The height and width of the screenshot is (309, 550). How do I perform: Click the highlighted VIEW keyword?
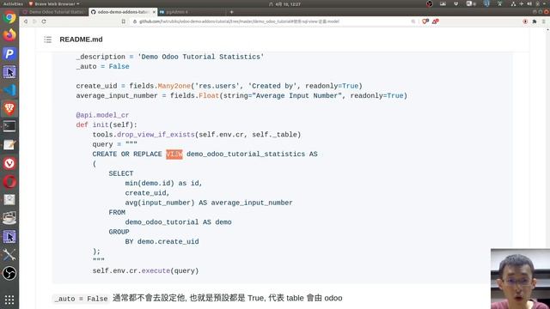tap(174, 154)
